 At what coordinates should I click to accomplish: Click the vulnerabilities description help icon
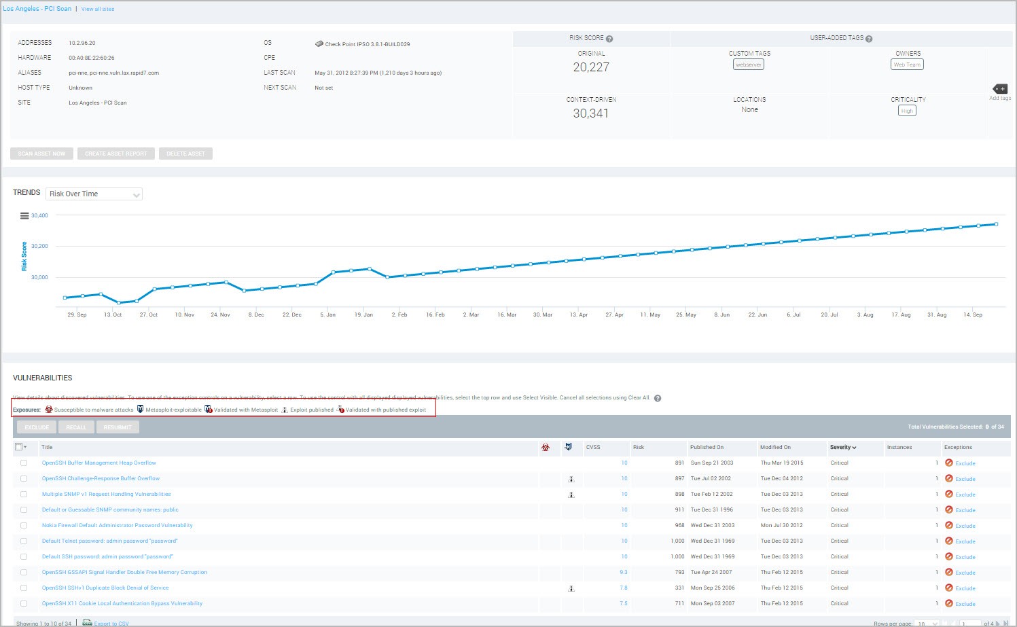(x=657, y=398)
